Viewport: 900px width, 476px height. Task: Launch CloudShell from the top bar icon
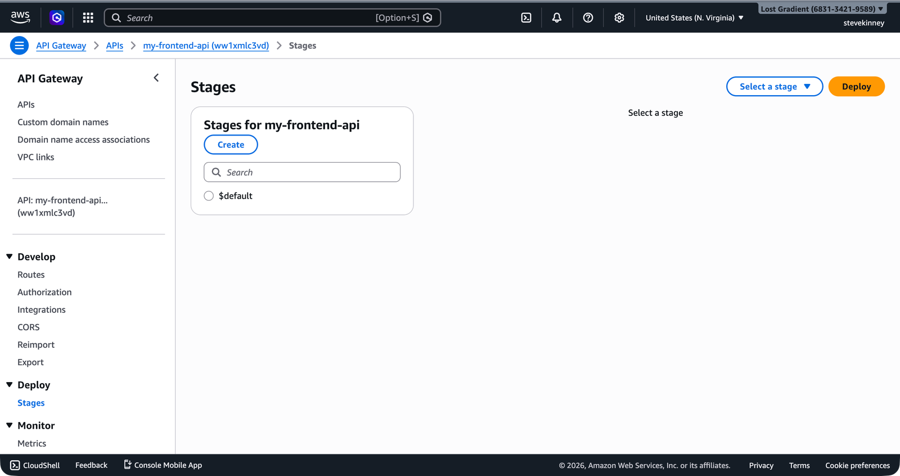point(526,18)
